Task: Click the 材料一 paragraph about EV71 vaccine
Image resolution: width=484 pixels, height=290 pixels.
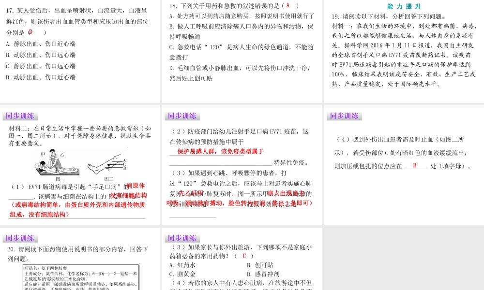Action: (404, 55)
